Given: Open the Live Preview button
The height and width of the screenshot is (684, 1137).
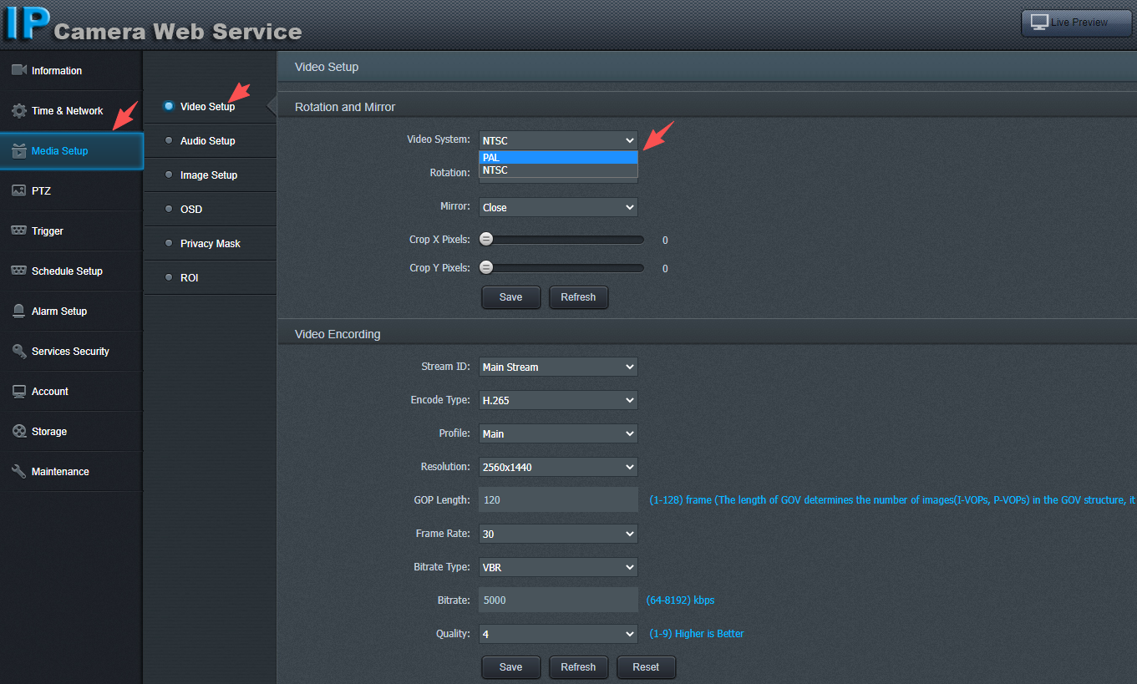Looking at the screenshot, I should coord(1076,23).
